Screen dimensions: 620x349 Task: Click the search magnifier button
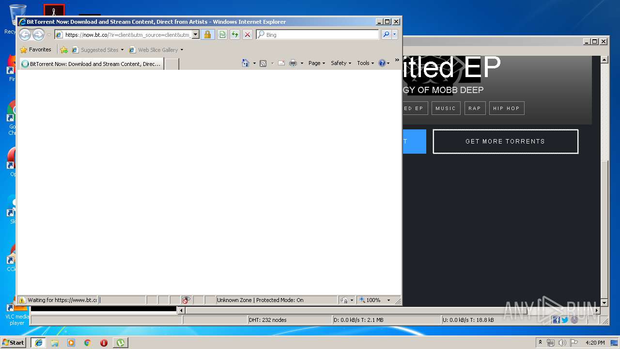click(386, 34)
